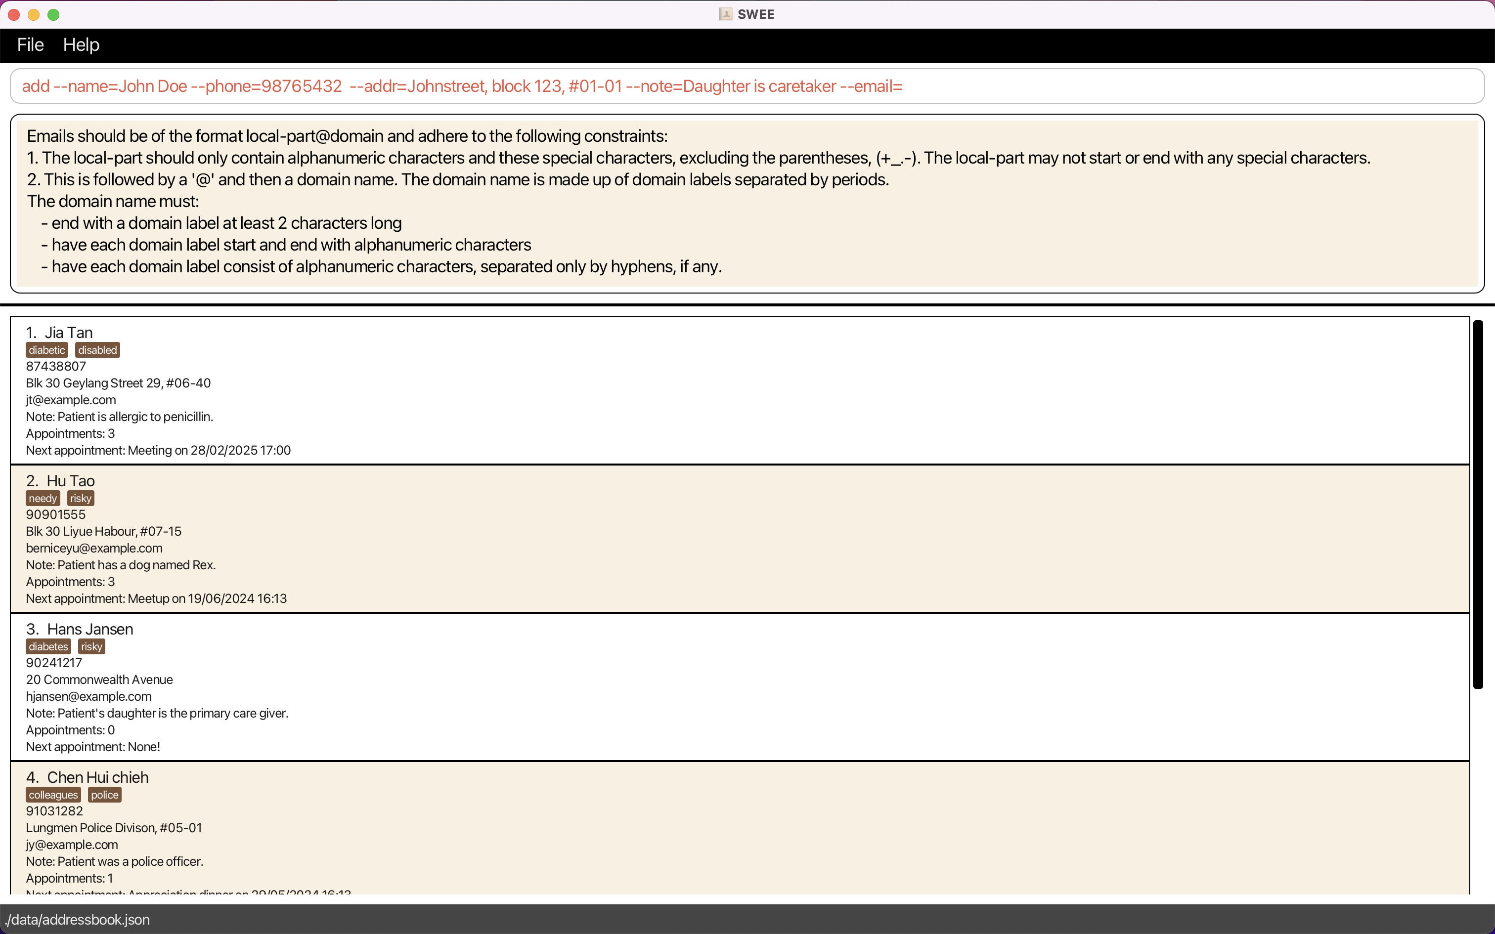Click the police tag on Chen Hui chieh
The height and width of the screenshot is (934, 1495).
pyautogui.click(x=104, y=795)
